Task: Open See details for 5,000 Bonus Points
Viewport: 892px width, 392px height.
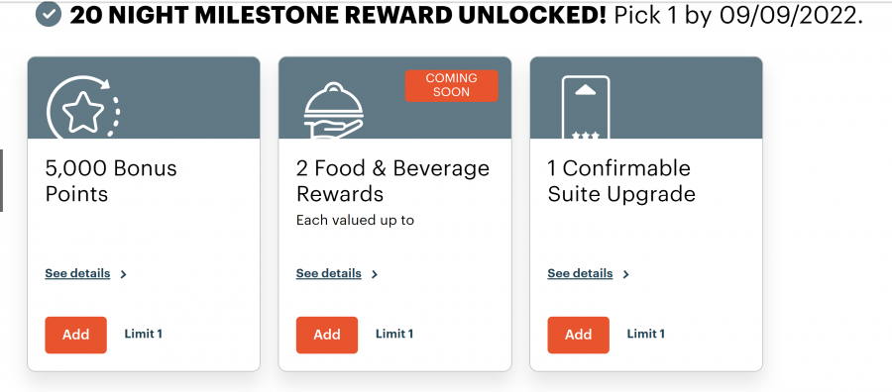Action: click(x=77, y=273)
